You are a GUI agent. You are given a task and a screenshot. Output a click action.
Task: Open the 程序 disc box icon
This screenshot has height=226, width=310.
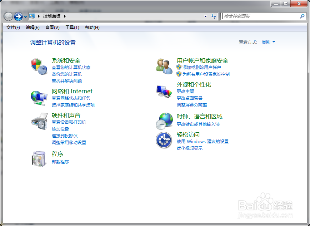point(39,159)
